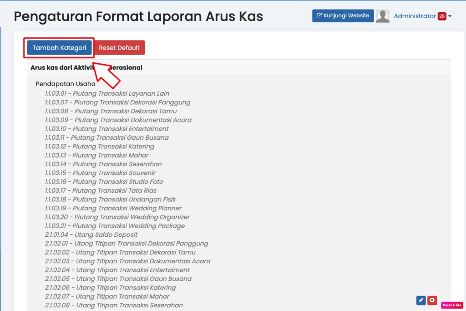Image resolution: width=466 pixels, height=311 pixels.
Task: Select the Pendapatan Usaha category
Action: coord(66,84)
